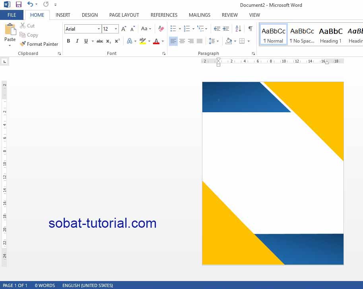363x289 pixels.
Task: Enable Justify alignment
Action: tap(199, 41)
